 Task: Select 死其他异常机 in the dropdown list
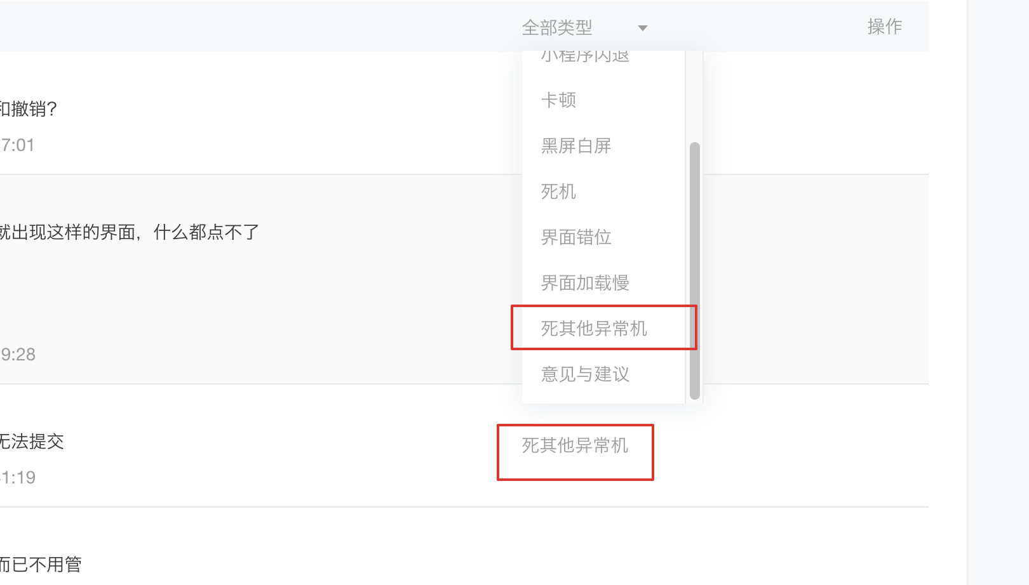(594, 329)
